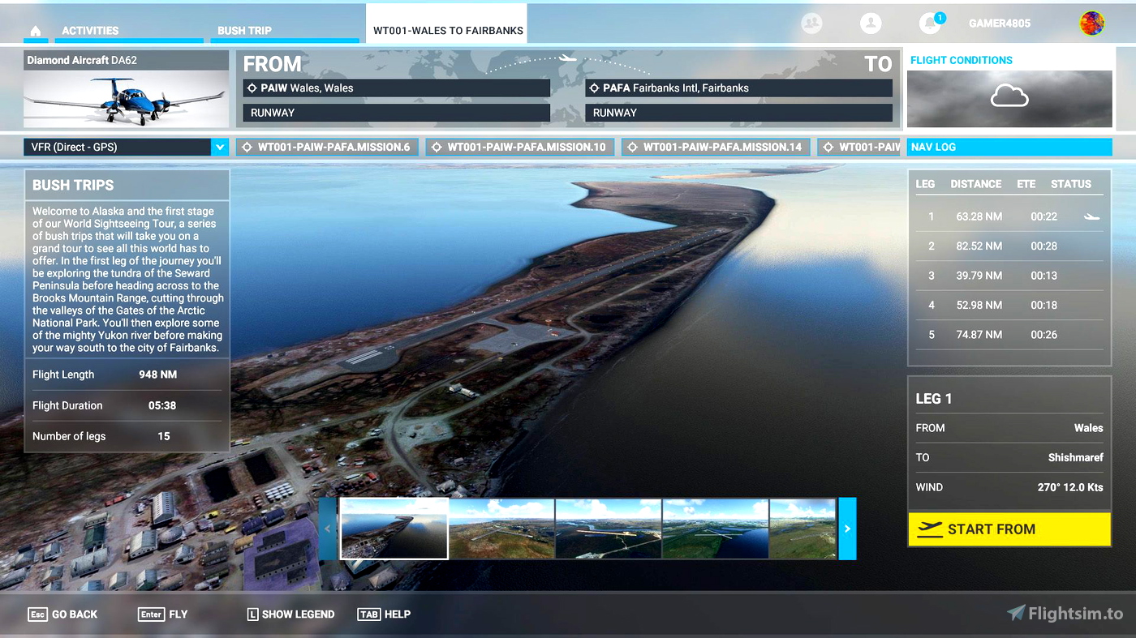
Task: Click the Flight Length 948 NM value
Action: (x=158, y=375)
